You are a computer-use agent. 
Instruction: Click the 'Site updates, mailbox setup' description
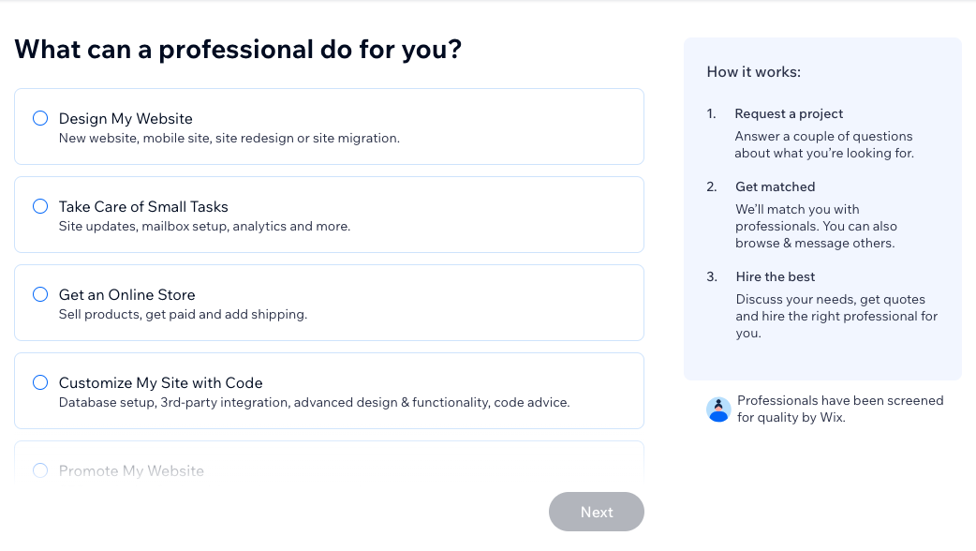[204, 227]
